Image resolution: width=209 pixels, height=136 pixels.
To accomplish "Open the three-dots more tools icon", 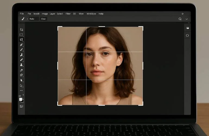I will click(21, 91).
